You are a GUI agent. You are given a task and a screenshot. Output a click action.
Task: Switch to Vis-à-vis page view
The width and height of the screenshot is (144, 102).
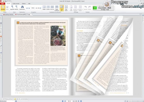(52, 8)
